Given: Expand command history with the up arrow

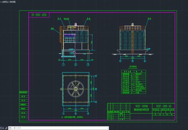Looking at the screenshot, I should tap(108, 128).
